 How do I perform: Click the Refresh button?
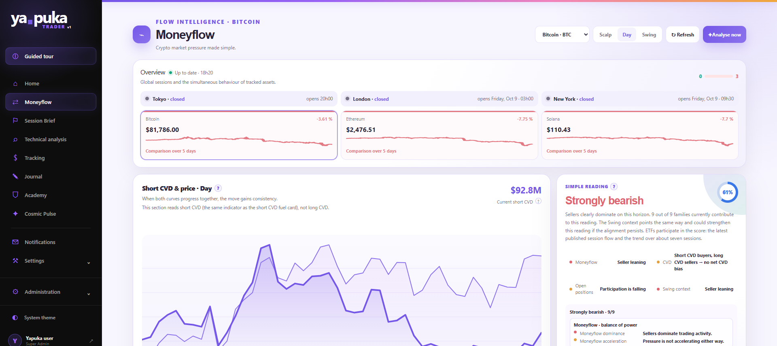tap(683, 35)
